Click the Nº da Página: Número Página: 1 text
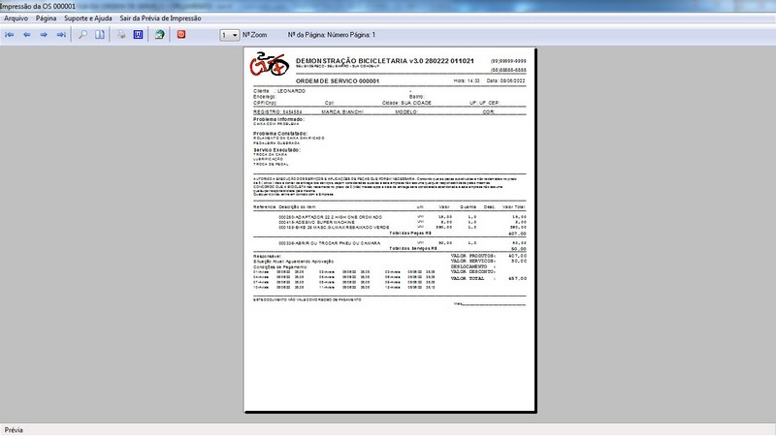 coord(332,35)
